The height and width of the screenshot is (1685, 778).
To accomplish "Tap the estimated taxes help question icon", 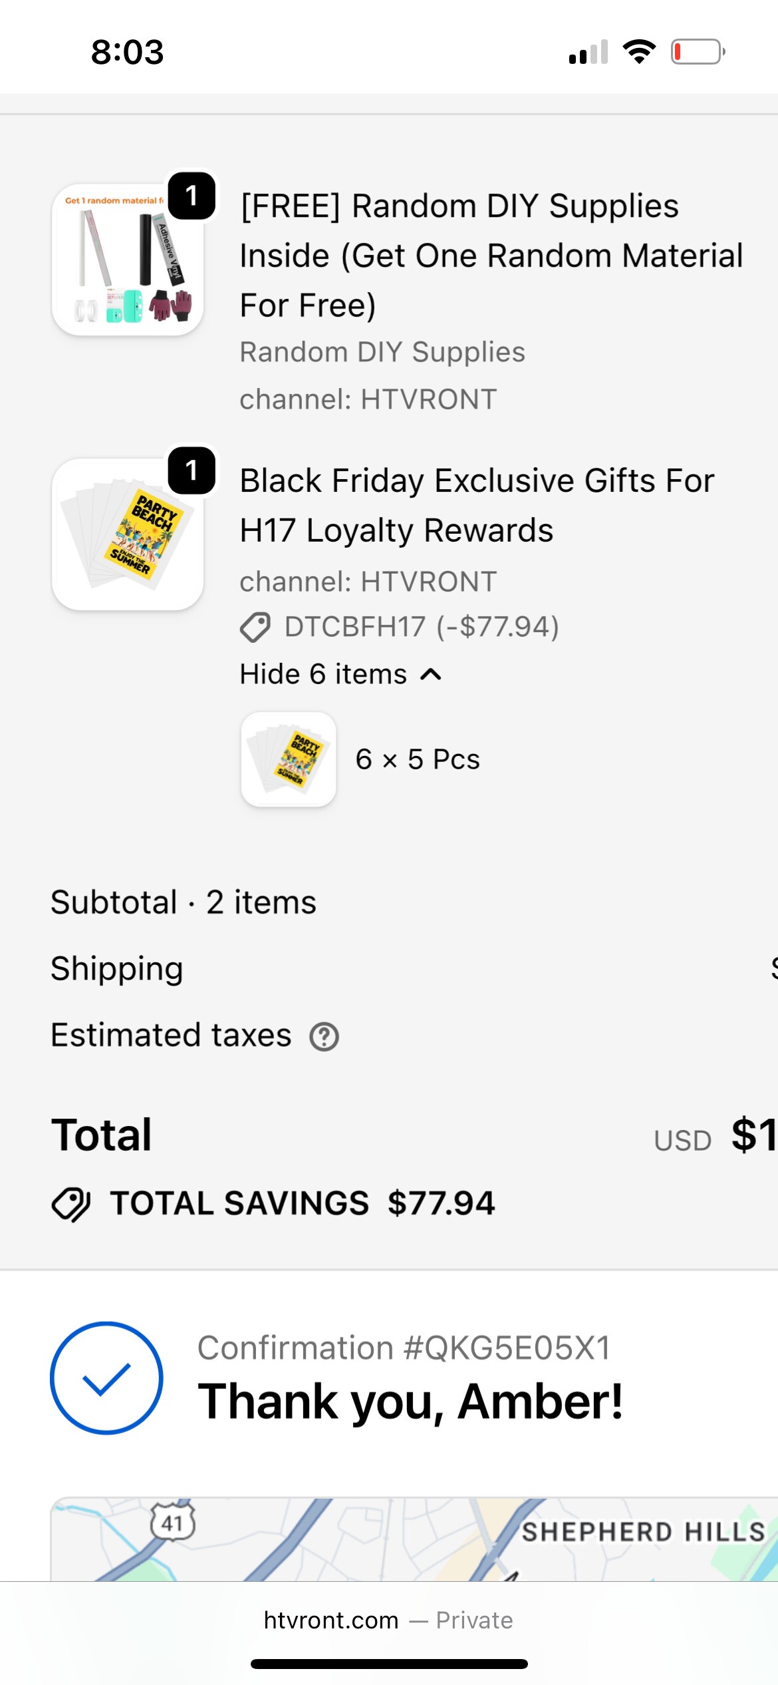I will coord(324,1037).
